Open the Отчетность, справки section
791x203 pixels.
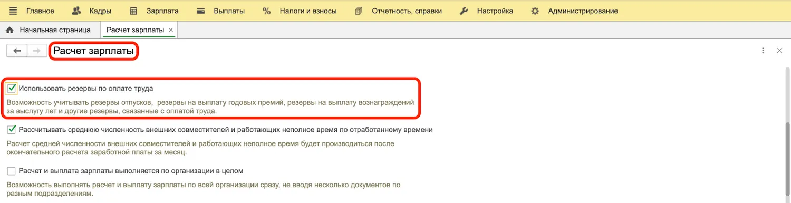(x=407, y=11)
